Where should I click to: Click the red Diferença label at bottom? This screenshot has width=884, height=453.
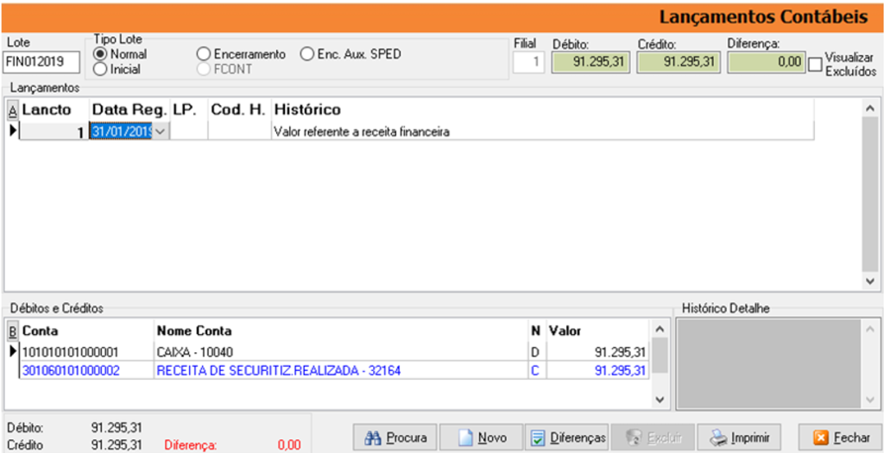click(190, 444)
